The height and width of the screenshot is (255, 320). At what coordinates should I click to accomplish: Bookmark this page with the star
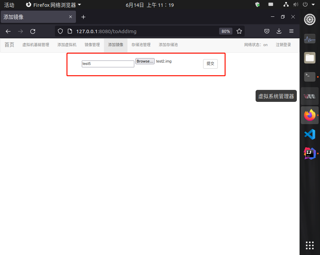pyautogui.click(x=239, y=31)
